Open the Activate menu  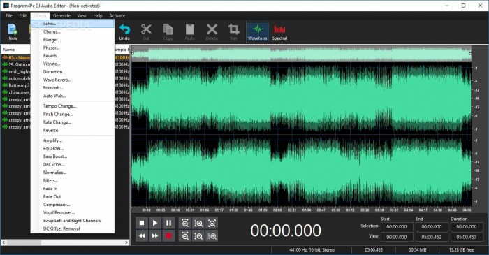[117, 15]
